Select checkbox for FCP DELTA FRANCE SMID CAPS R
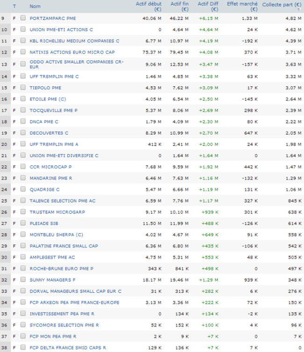This screenshot has width=304, height=352. point(23,347)
